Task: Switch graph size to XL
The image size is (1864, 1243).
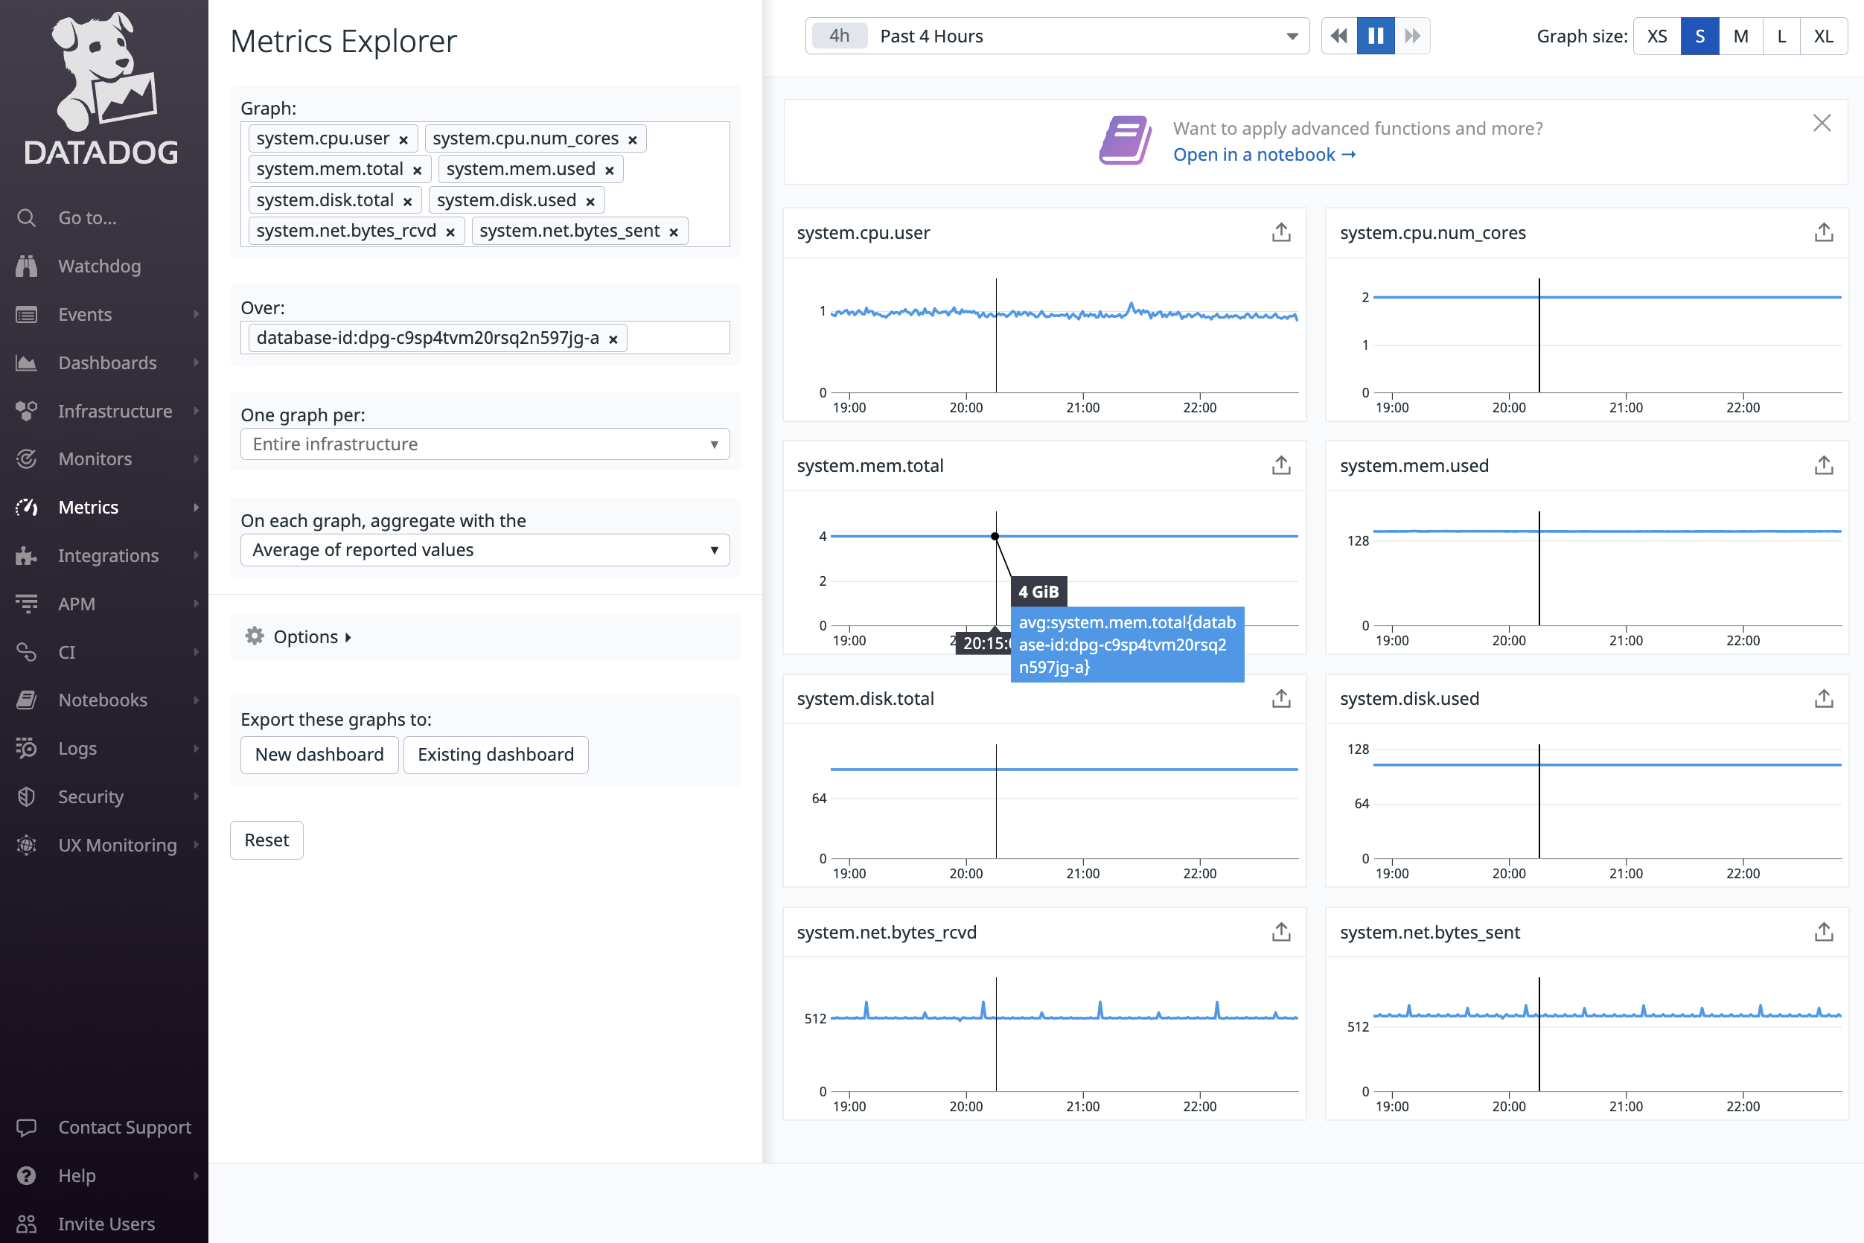Action: point(1824,36)
